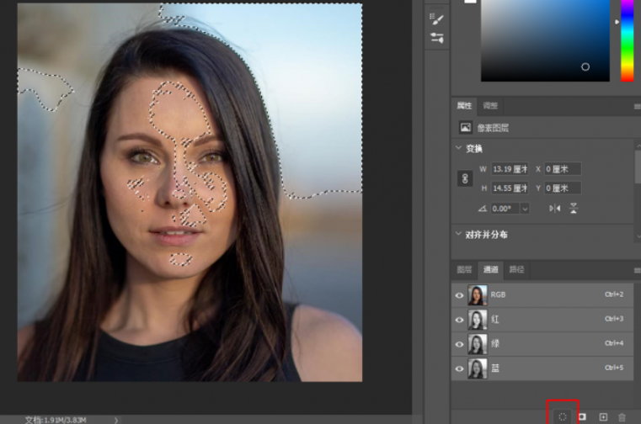This screenshot has height=424, width=641.
Task: Collapse the 变换 section
Action: point(458,148)
